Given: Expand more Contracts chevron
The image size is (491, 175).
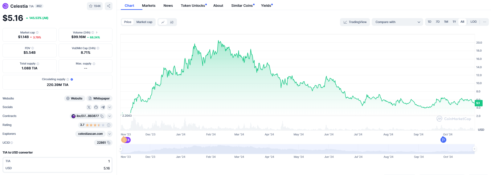Looking at the screenshot, I should click(109, 116).
